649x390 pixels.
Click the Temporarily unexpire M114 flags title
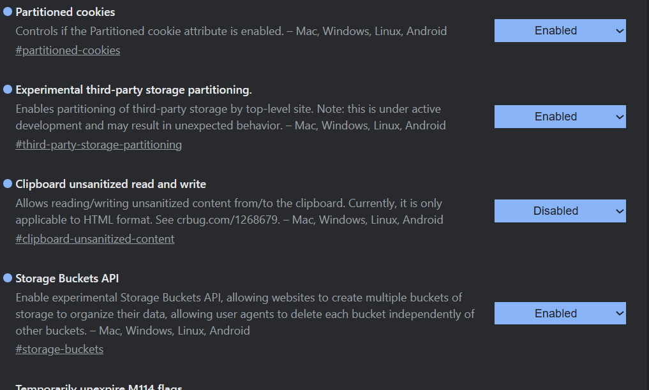click(99, 387)
